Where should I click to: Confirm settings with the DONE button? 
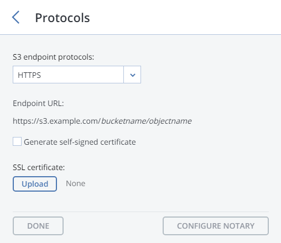point(38,226)
